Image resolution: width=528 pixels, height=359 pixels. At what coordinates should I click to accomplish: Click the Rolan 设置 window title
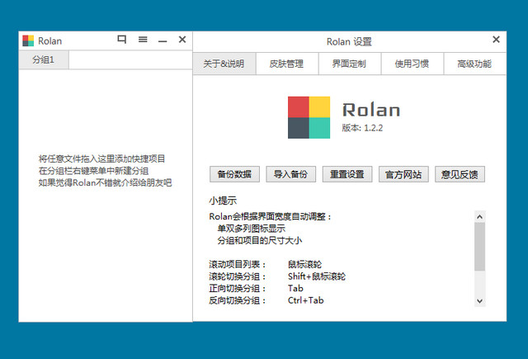(349, 42)
